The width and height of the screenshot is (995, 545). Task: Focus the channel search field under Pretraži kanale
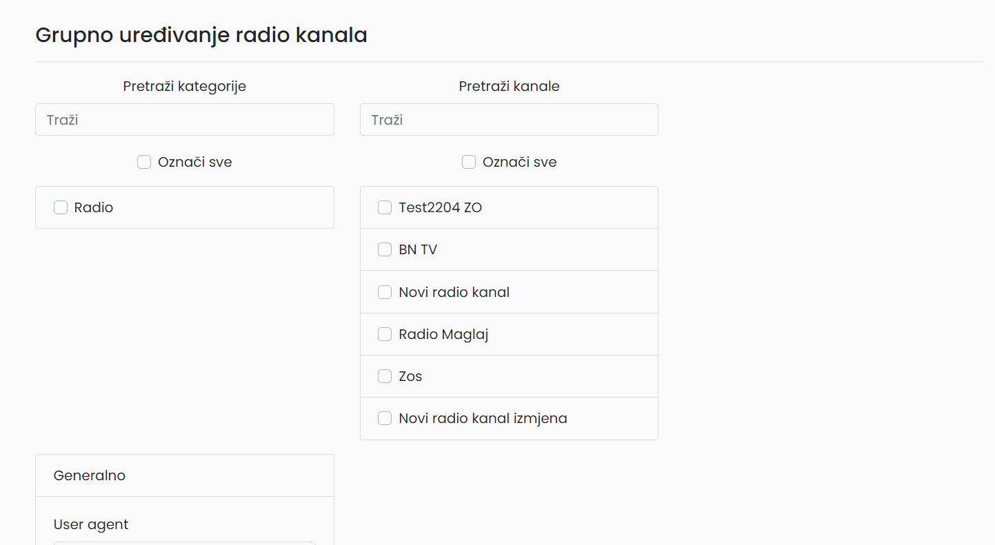tap(509, 120)
